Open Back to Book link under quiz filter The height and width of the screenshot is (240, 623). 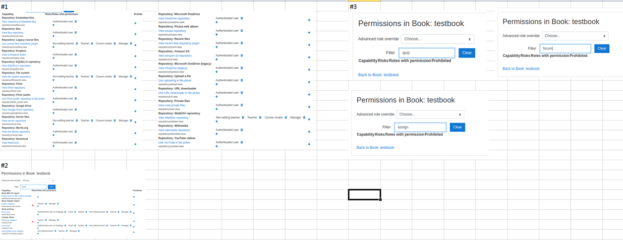click(378, 75)
